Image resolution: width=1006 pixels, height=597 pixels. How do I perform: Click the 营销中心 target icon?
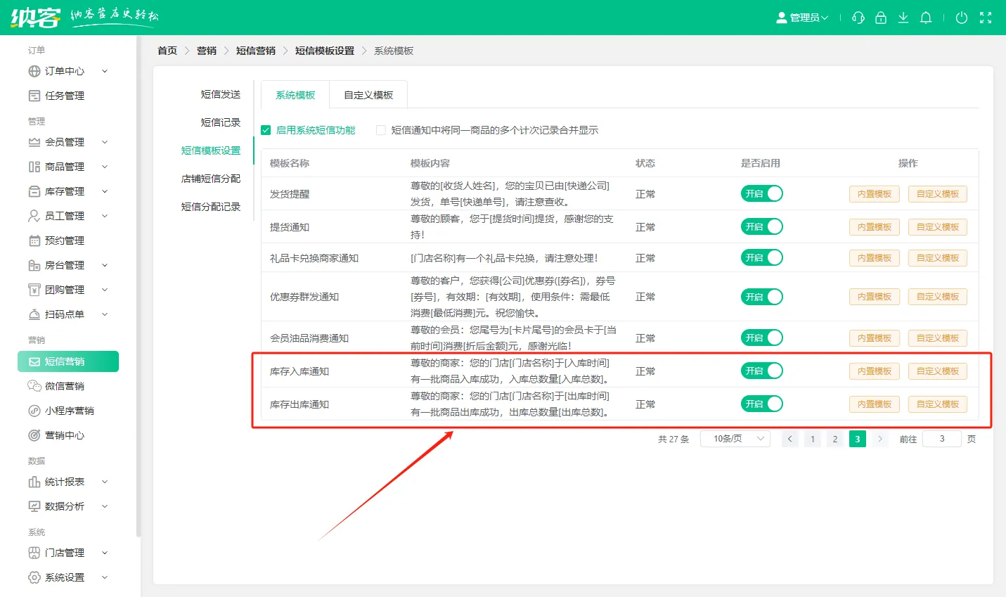pos(34,435)
